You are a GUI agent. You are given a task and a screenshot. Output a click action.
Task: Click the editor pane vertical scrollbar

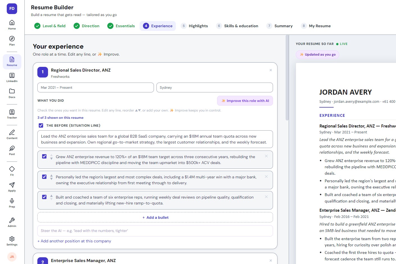tap(287, 78)
